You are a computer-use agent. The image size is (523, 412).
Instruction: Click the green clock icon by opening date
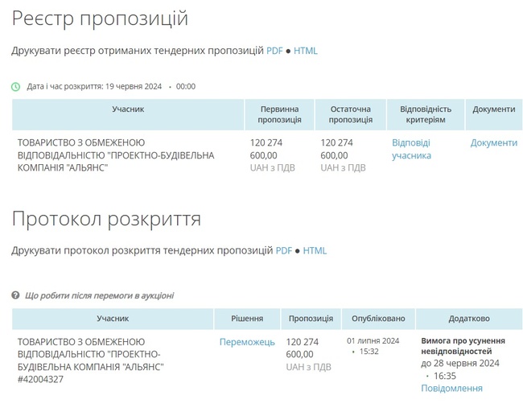click(x=15, y=87)
